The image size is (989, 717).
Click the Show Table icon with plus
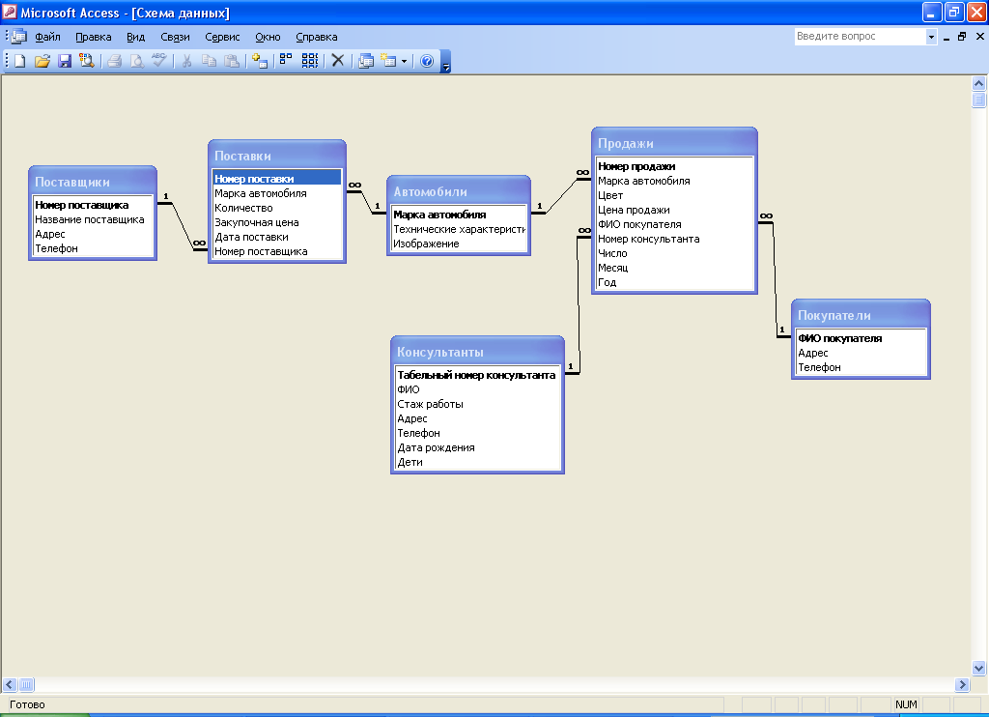coord(260,61)
